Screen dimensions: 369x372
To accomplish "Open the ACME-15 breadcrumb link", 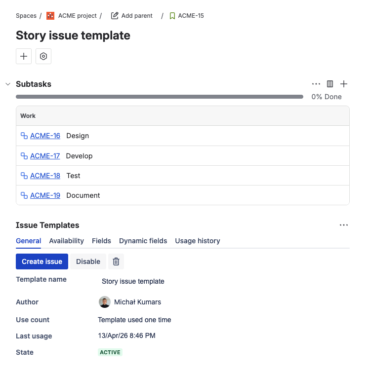I will point(191,16).
